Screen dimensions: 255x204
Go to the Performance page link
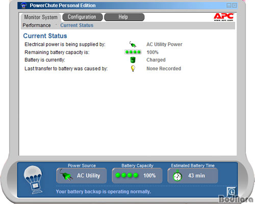(37, 25)
